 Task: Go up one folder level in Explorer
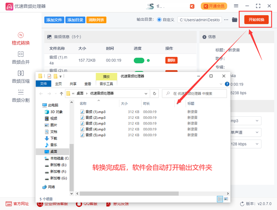61,94
